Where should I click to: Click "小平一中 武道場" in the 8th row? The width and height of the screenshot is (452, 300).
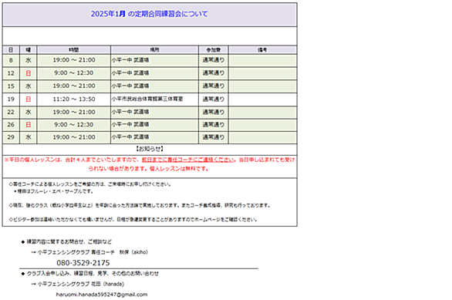click(x=130, y=60)
